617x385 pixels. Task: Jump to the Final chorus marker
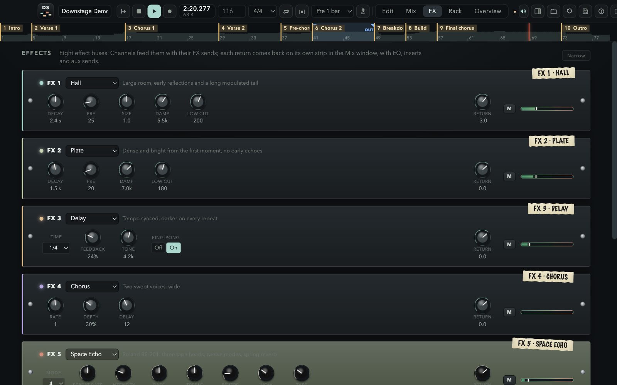458,28
